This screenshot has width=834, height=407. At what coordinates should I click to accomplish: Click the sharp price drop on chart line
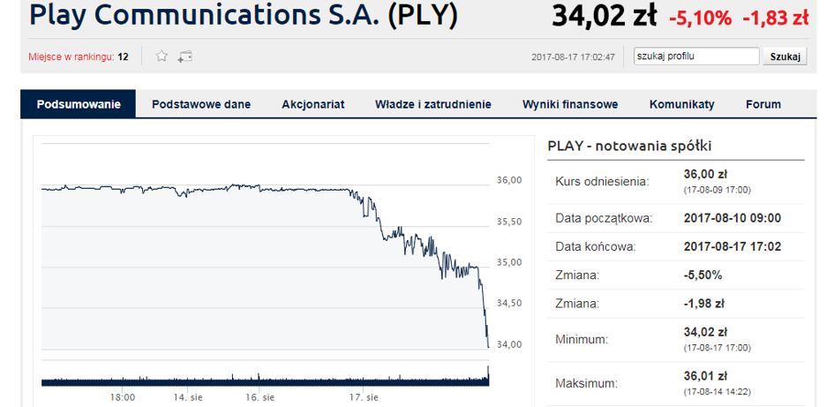pyautogui.click(x=484, y=313)
